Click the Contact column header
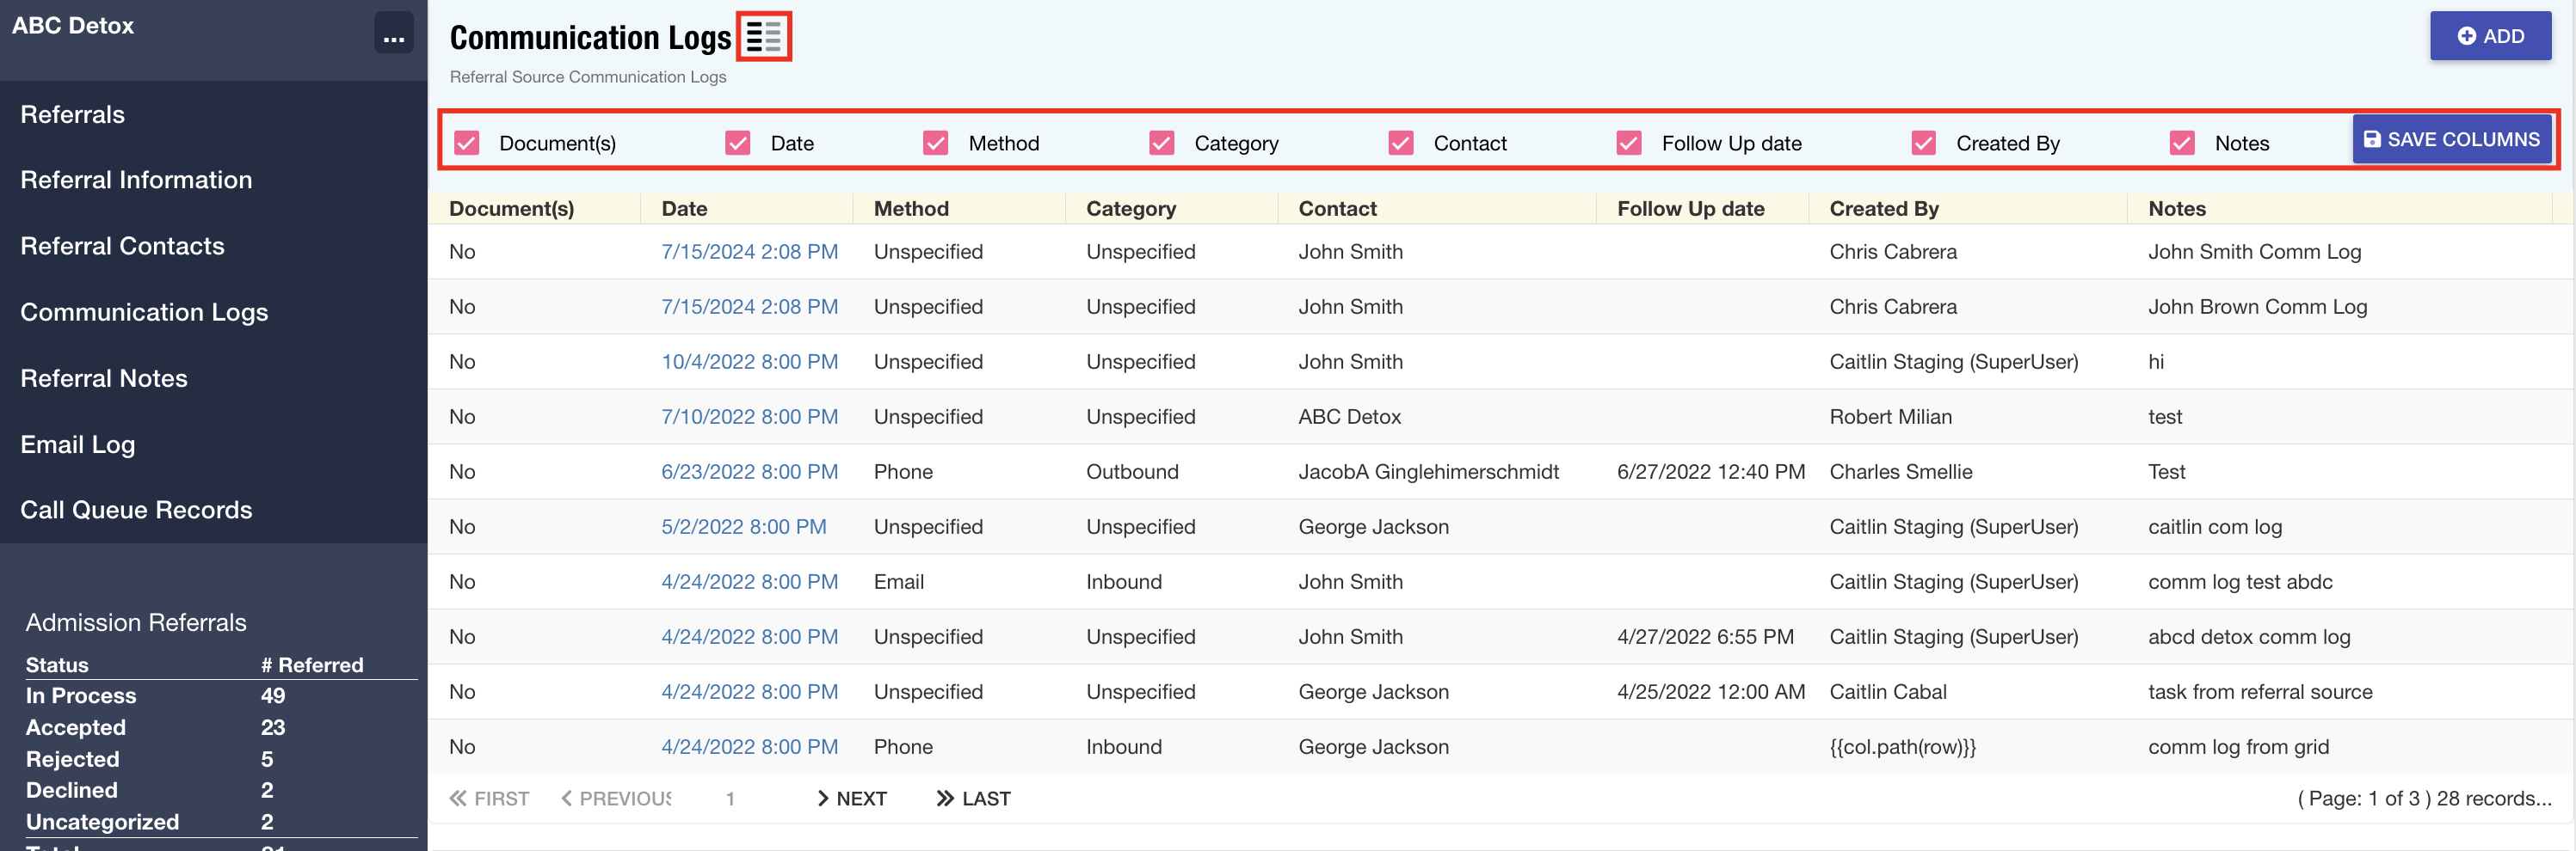This screenshot has height=851, width=2576. click(1337, 209)
